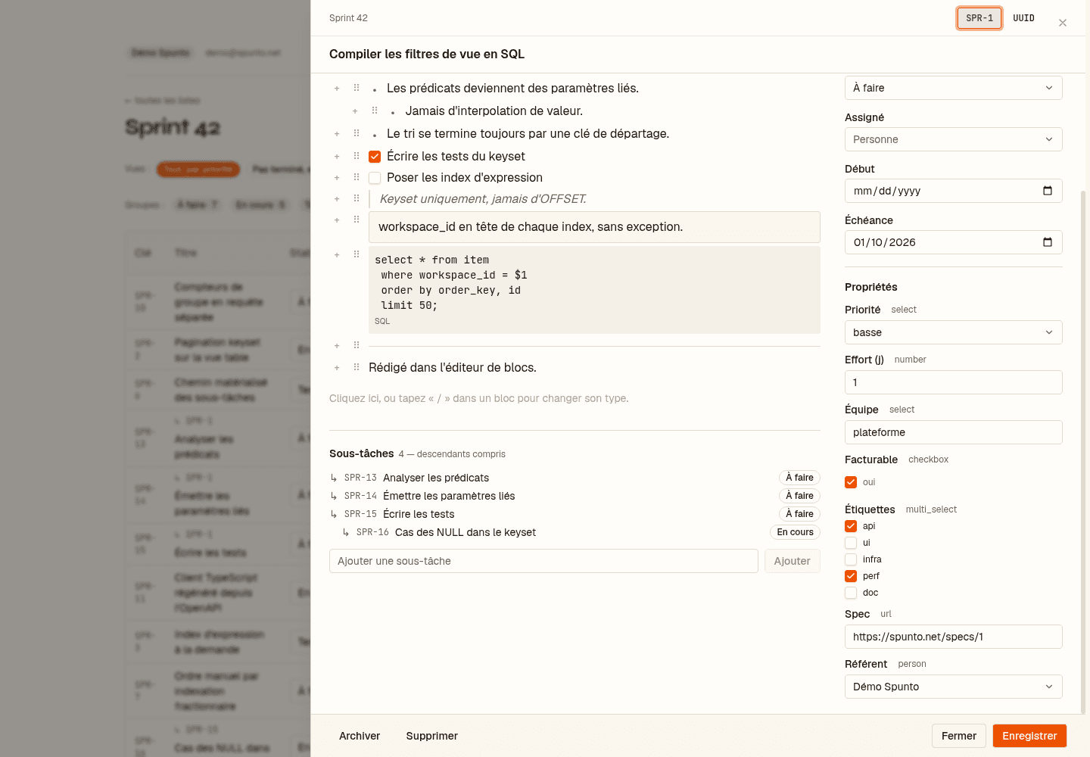Click the add-block plus beside "Rédigé dans l'éditeur de blocs"
1090x757 pixels.
337,368
